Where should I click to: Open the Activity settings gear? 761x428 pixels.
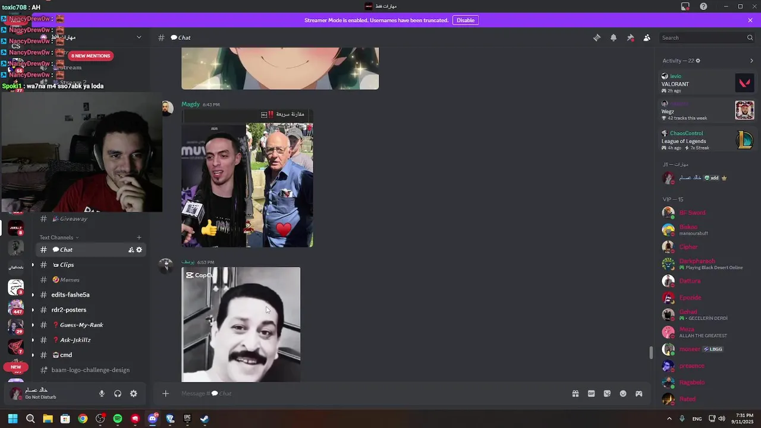698,61
